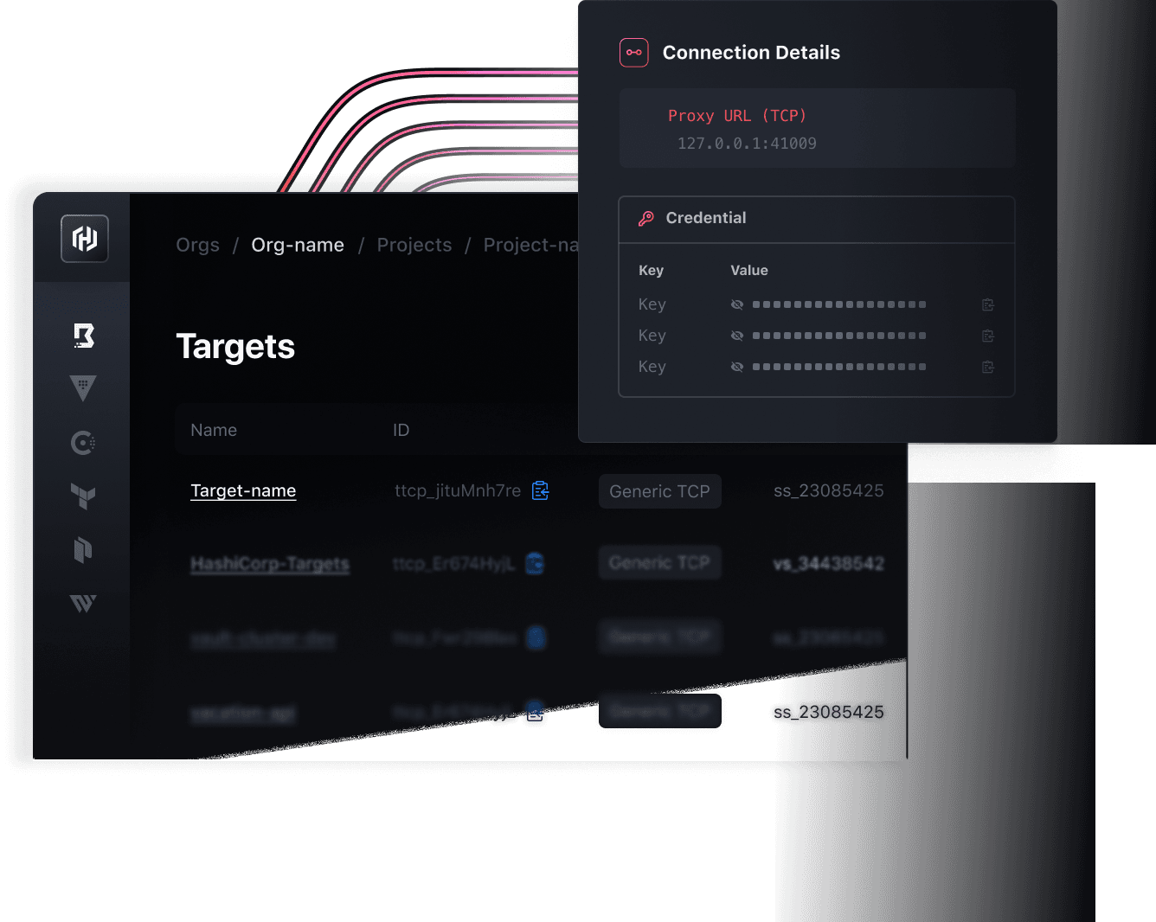Copy the ttcp_jituMnh7re target ID
Screen dimensions: 1156x922
(x=541, y=490)
